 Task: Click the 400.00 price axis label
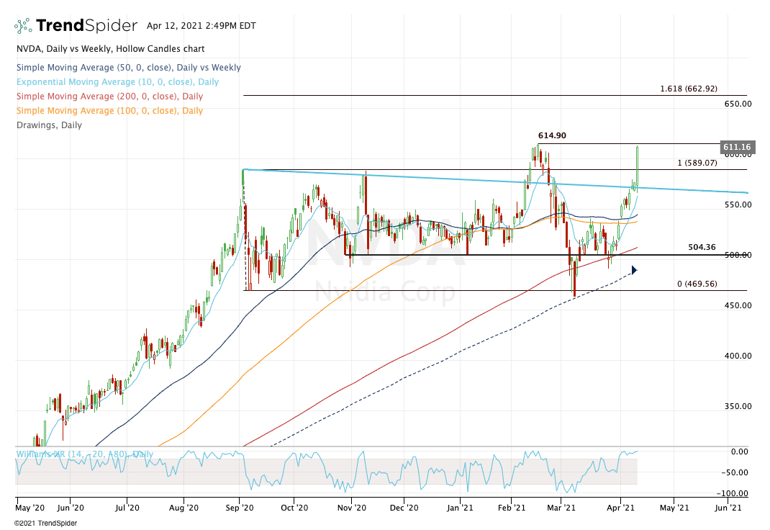click(x=738, y=356)
